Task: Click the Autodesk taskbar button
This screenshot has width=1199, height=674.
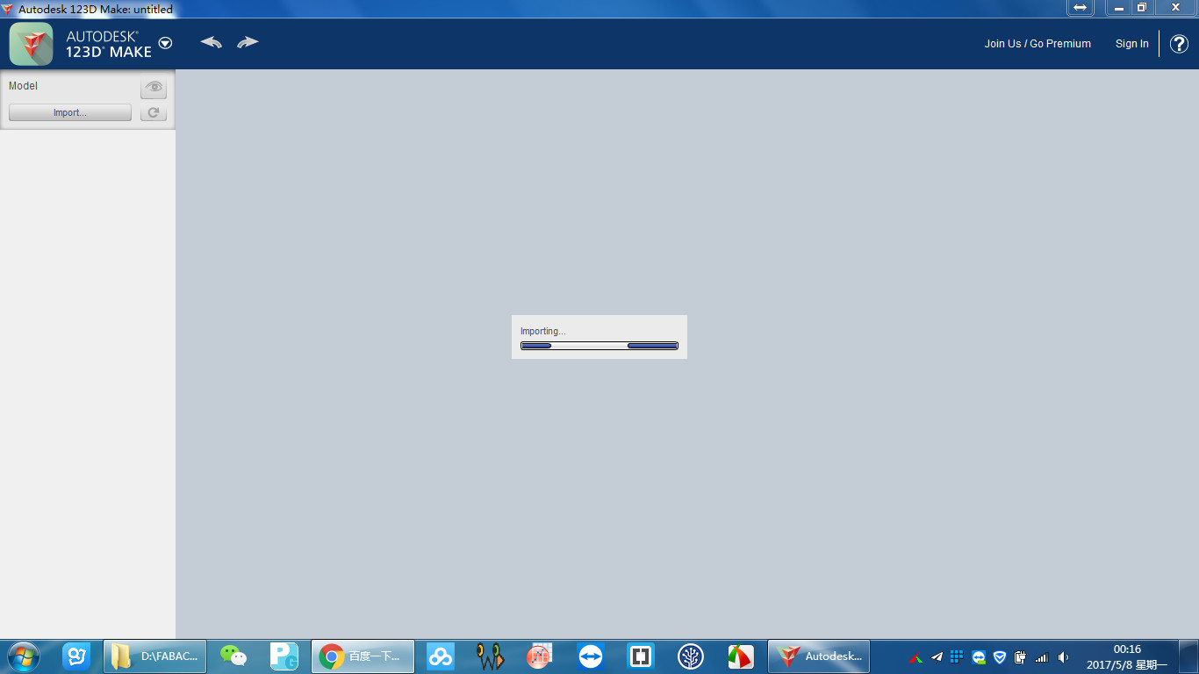Action: 819,656
